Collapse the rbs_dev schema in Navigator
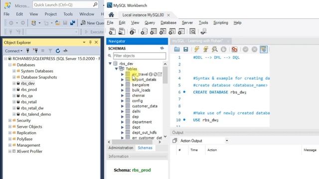The height and width of the screenshot is (179, 319). (x=110, y=64)
